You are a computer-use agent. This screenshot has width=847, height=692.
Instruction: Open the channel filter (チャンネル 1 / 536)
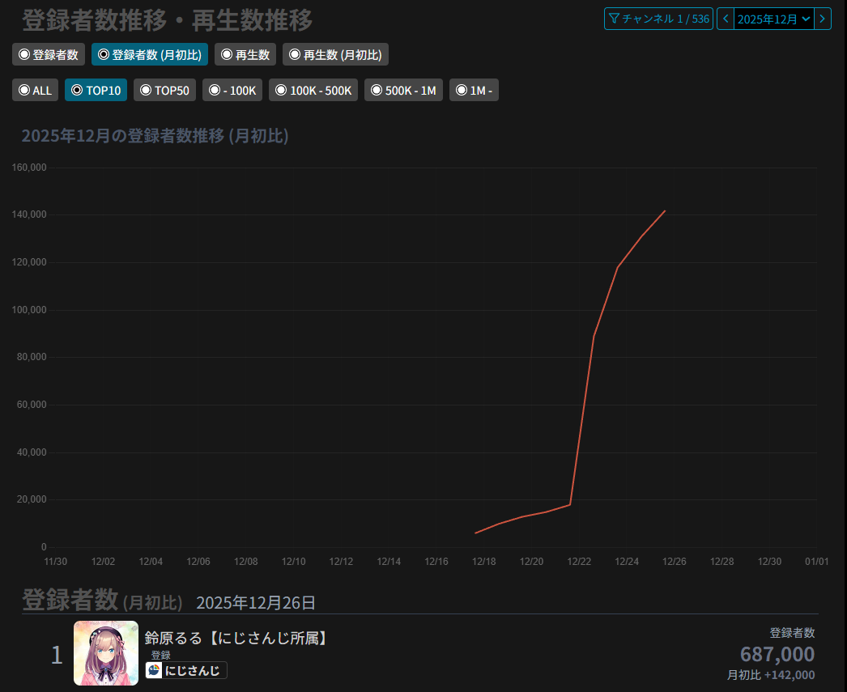pyautogui.click(x=658, y=19)
